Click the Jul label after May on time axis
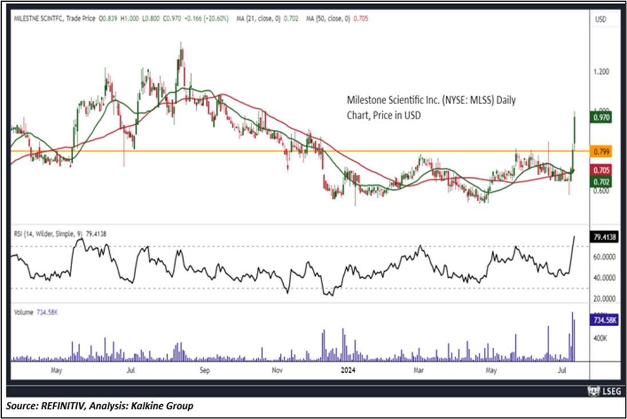The height and width of the screenshot is (419, 627). pyautogui.click(x=131, y=370)
